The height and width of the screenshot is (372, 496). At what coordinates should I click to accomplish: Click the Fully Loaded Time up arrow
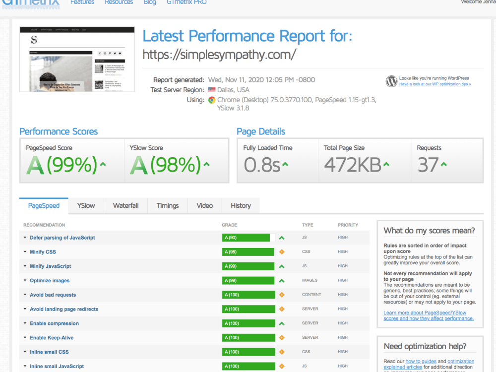pos(285,164)
